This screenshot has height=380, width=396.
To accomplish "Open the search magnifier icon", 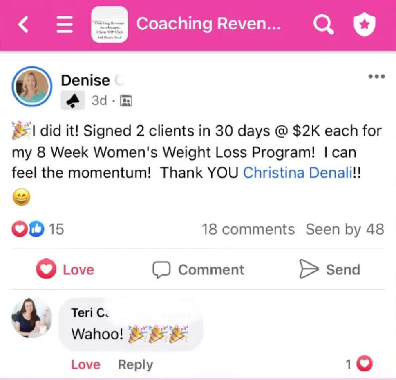I will 323,24.
